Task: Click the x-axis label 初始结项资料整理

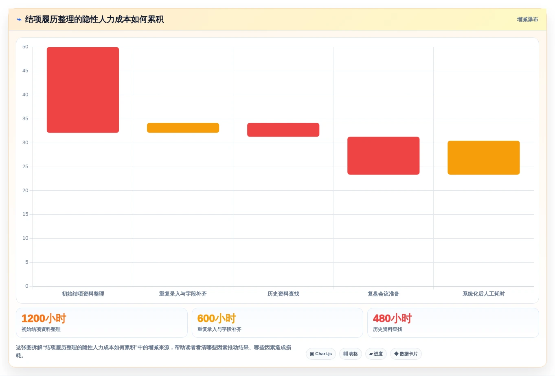Action: (x=83, y=294)
